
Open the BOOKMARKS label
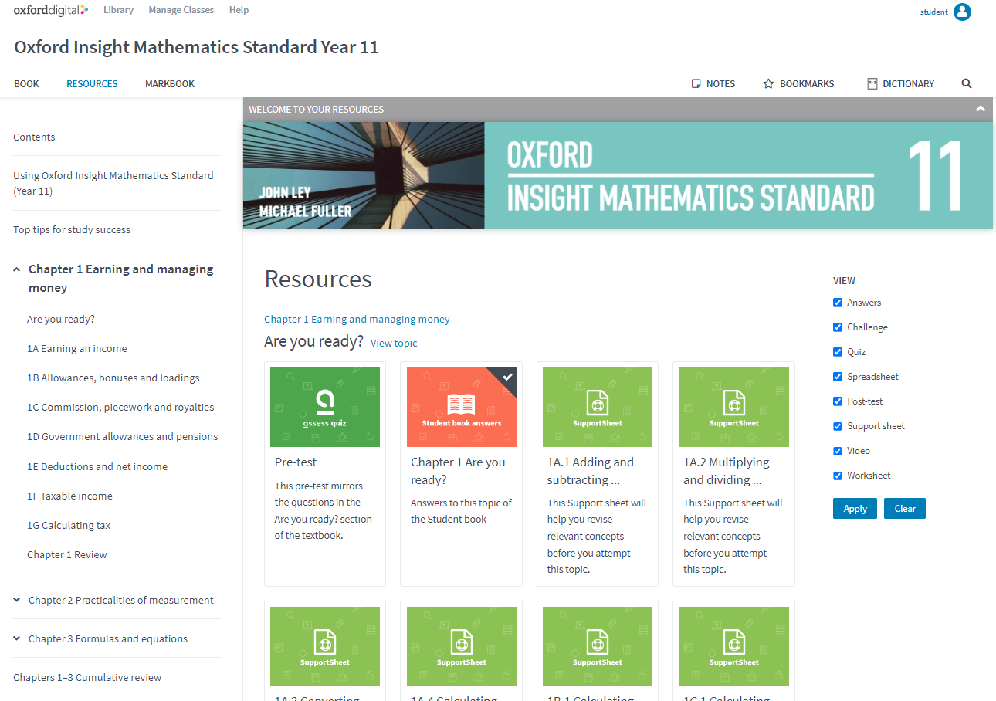point(807,83)
